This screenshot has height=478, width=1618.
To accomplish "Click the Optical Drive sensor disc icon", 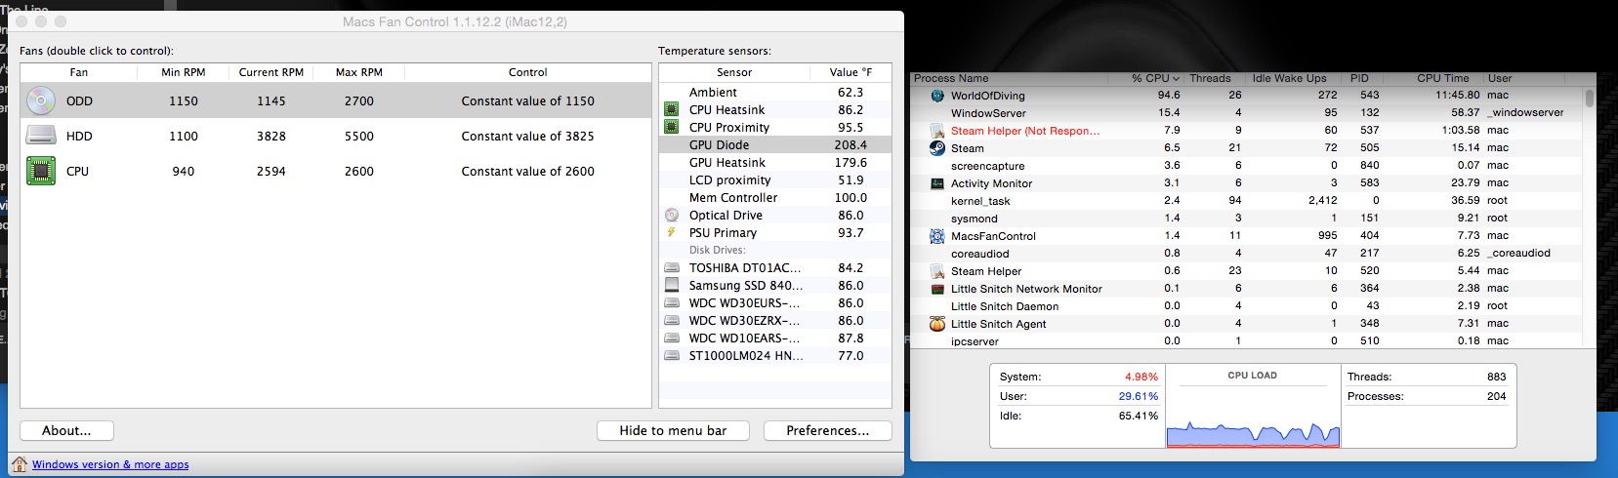I will pos(672,216).
